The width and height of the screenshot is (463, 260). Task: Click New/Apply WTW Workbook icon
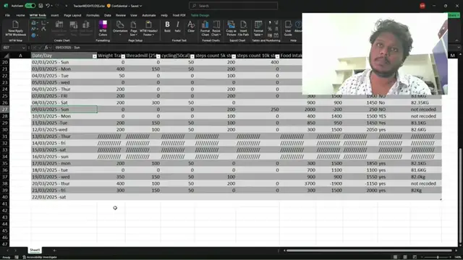coord(15,28)
